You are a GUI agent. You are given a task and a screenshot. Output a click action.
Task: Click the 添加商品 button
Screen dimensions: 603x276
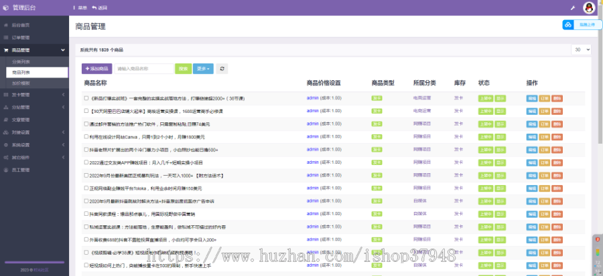point(97,69)
